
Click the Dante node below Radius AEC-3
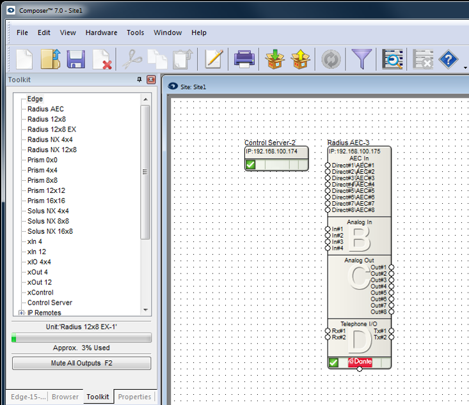[x=360, y=369]
